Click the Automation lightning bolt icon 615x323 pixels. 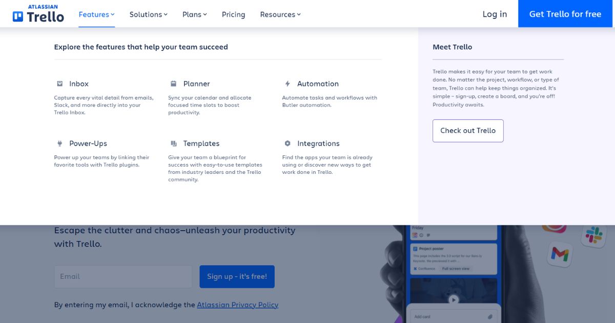click(288, 84)
